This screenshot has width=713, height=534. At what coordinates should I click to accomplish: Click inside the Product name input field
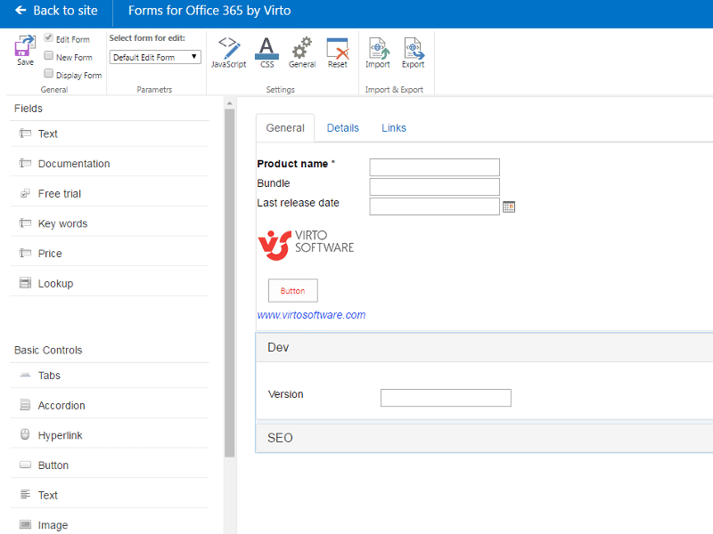pos(434,166)
